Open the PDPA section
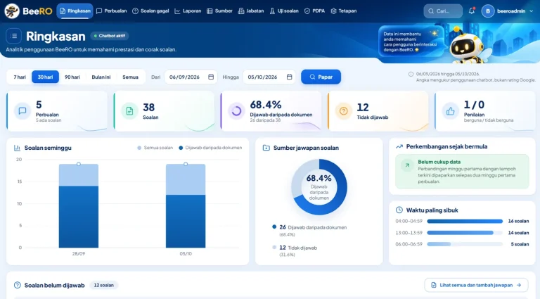540x299 pixels. pyautogui.click(x=314, y=11)
